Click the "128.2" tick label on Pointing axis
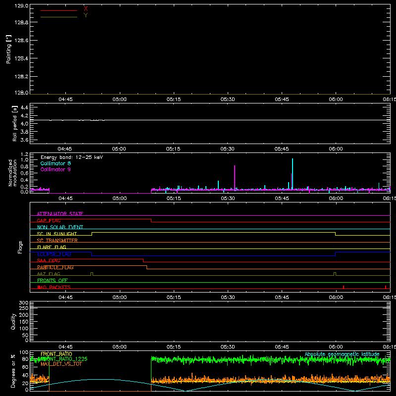396x396 pixels. [21, 77]
